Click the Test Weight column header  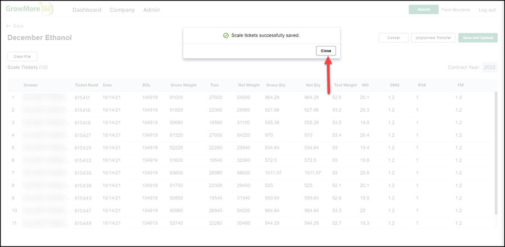345,85
